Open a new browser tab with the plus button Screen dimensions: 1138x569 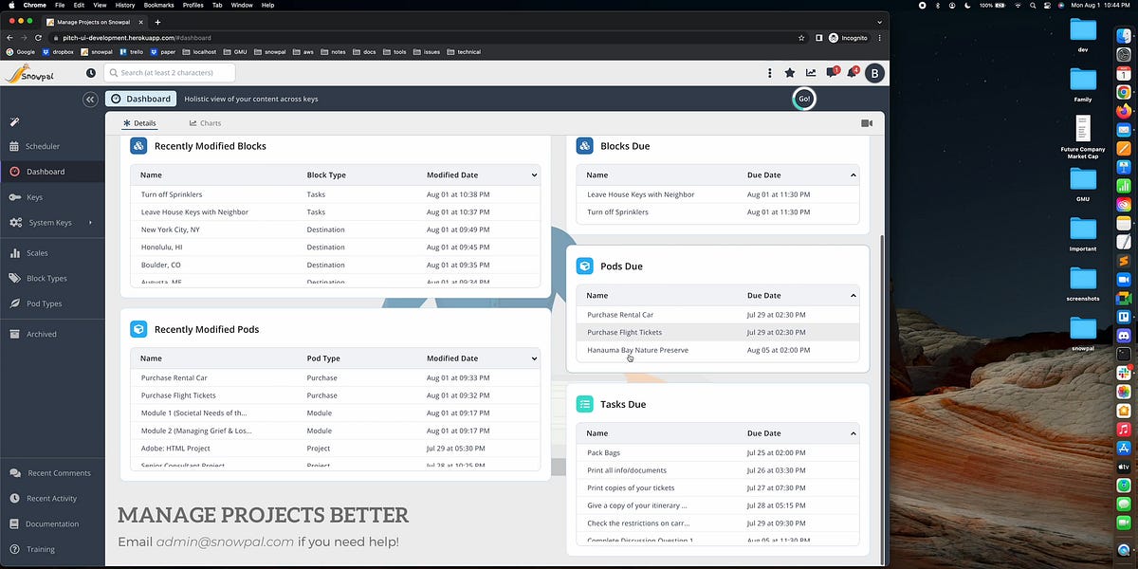[157, 21]
